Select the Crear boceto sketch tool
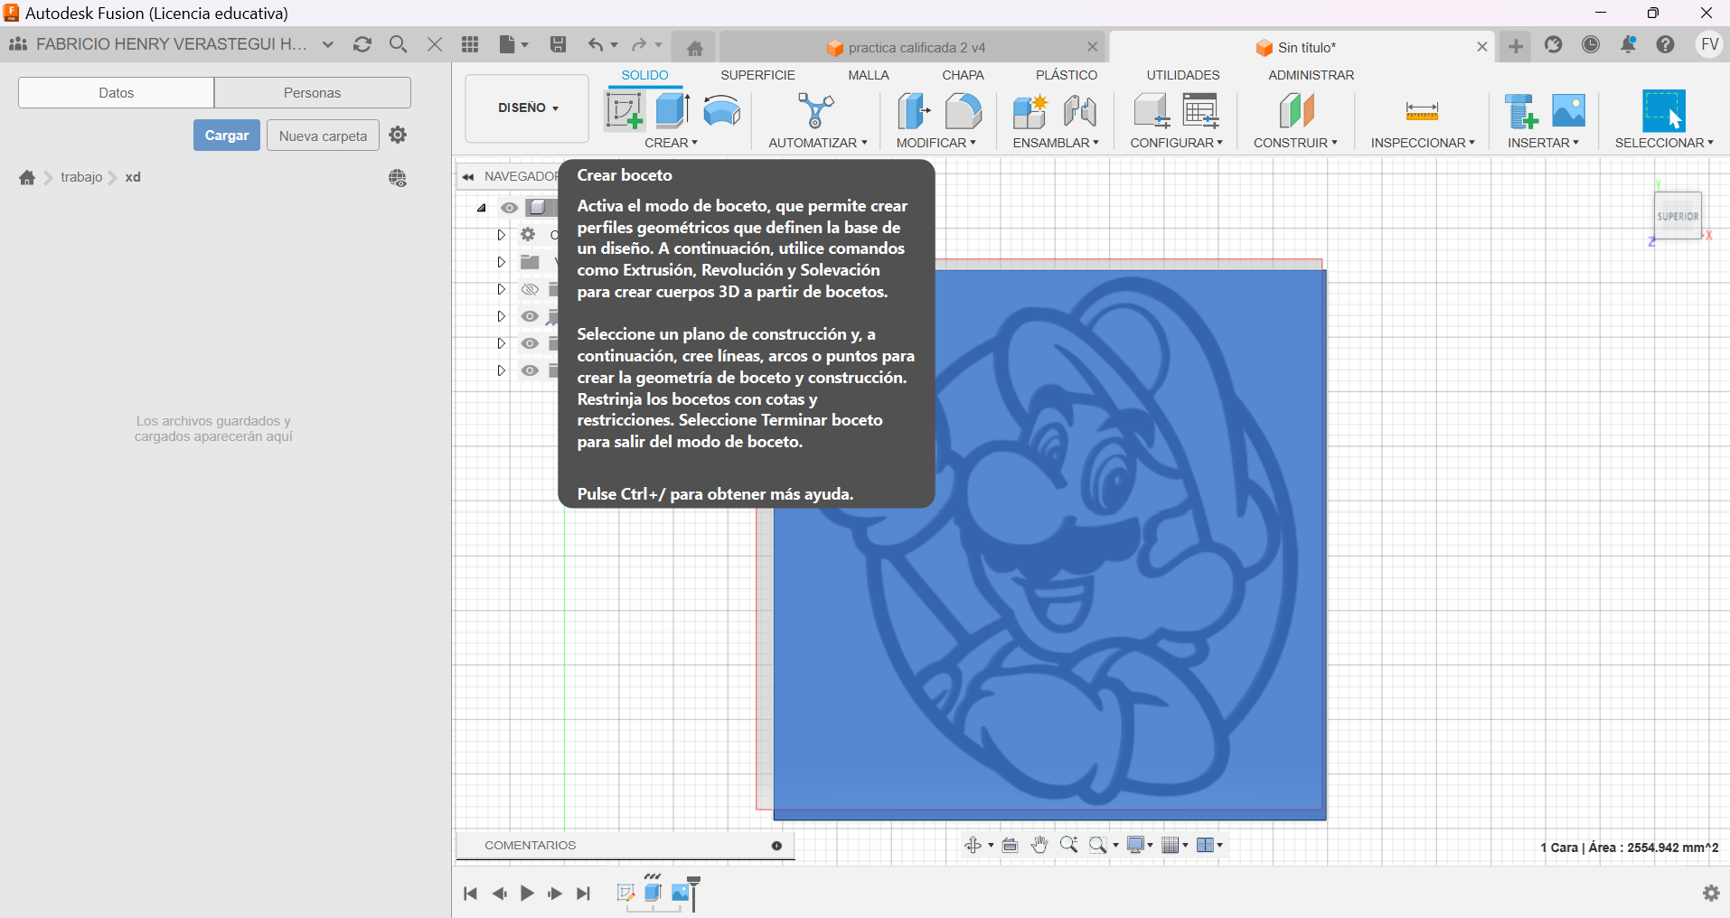The image size is (1730, 918). [x=624, y=111]
